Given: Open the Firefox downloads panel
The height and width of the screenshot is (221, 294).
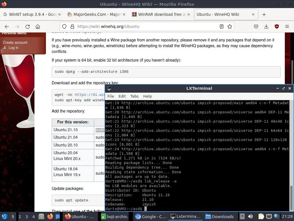Looking at the screenshot, I should [x=266, y=26].
